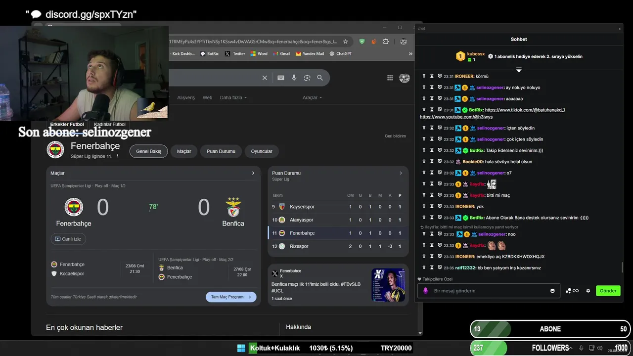Screen dimensions: 633x356
Task: Open the Fenerbahçe three-dot options menu
Action: tap(118, 156)
